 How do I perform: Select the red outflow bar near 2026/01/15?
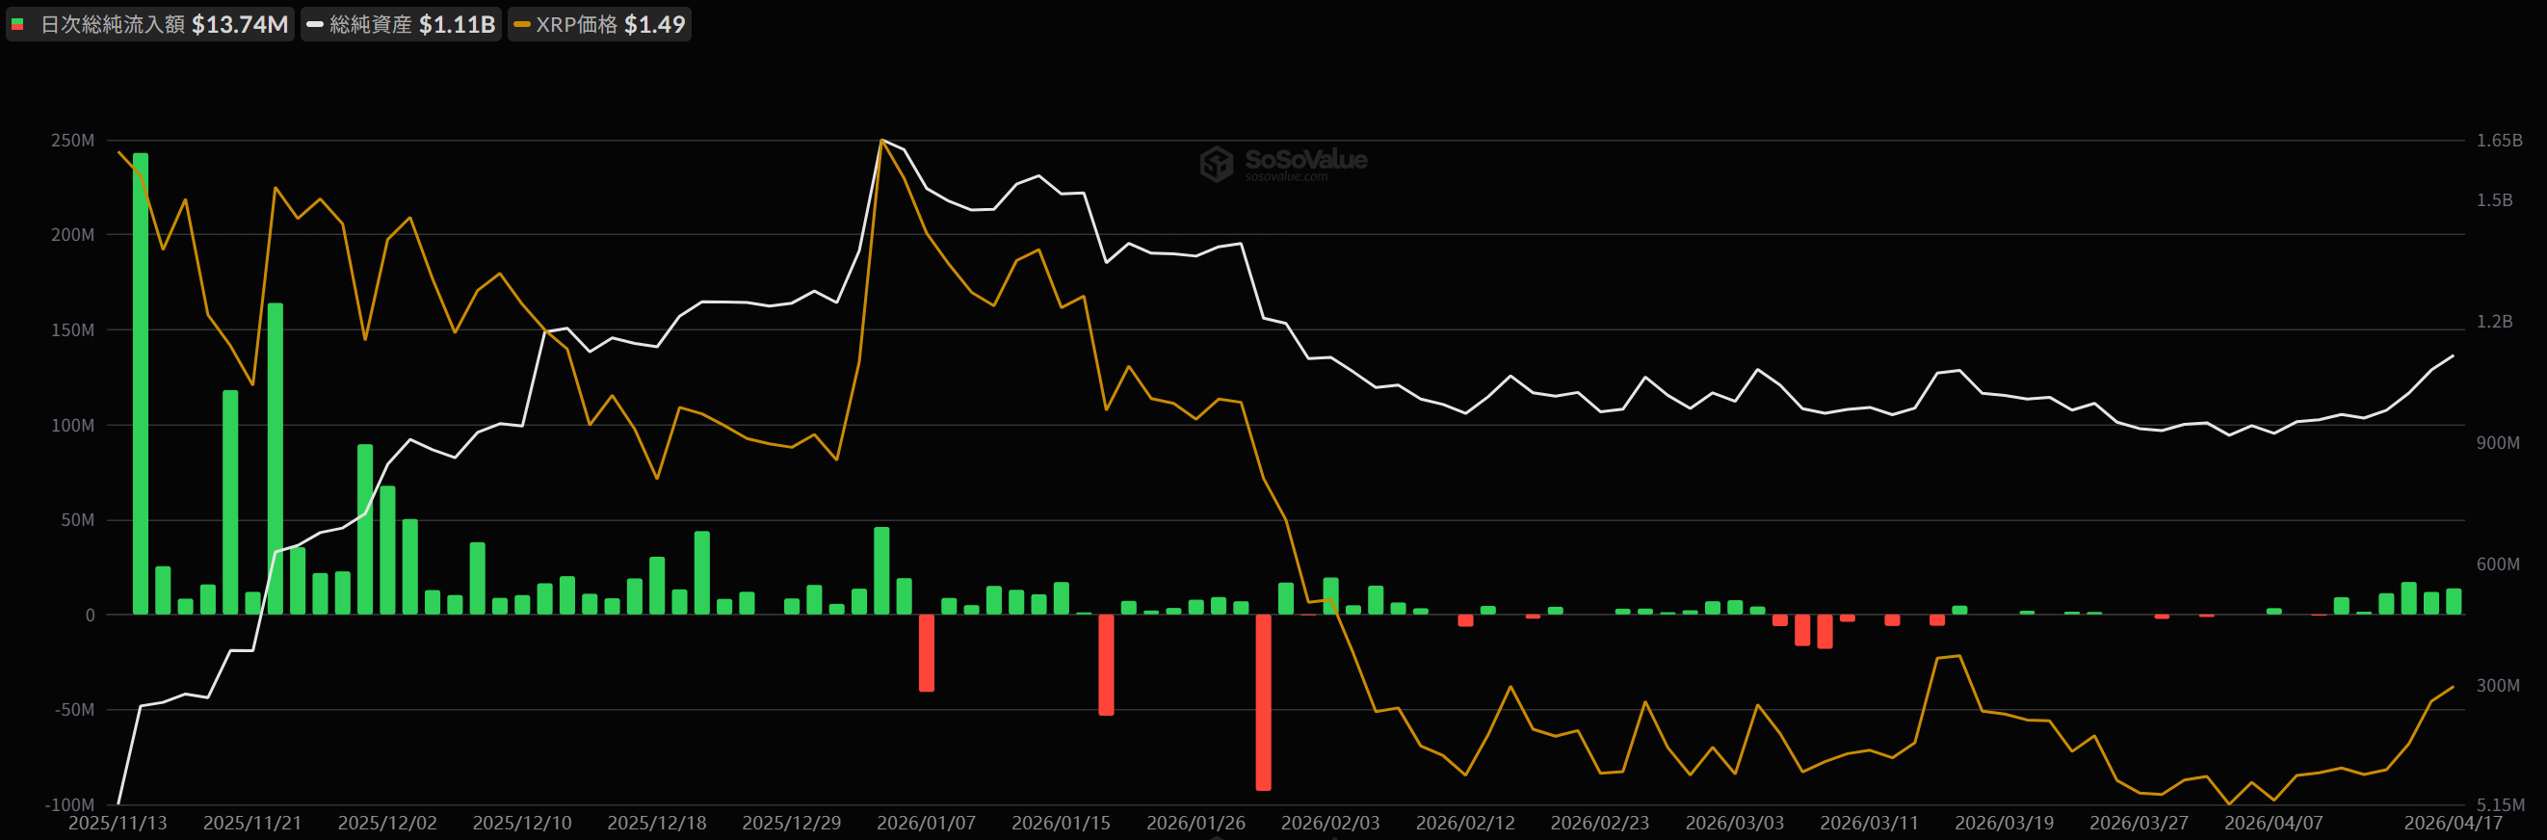[x=1106, y=664]
